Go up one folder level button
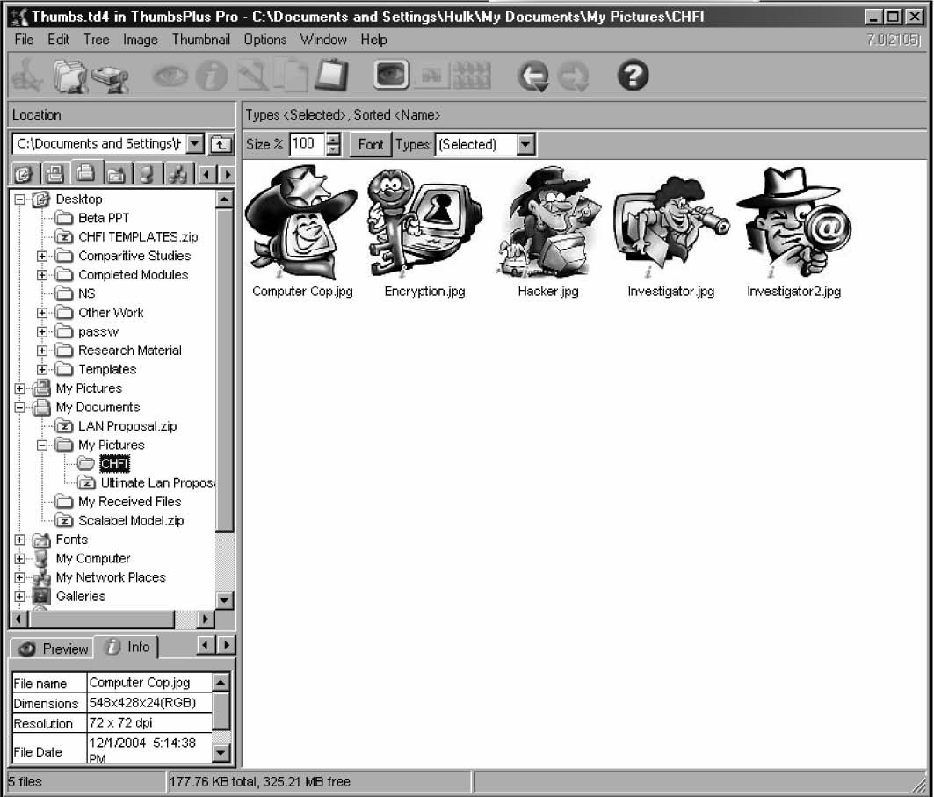The width and height of the screenshot is (934, 797). [x=221, y=144]
